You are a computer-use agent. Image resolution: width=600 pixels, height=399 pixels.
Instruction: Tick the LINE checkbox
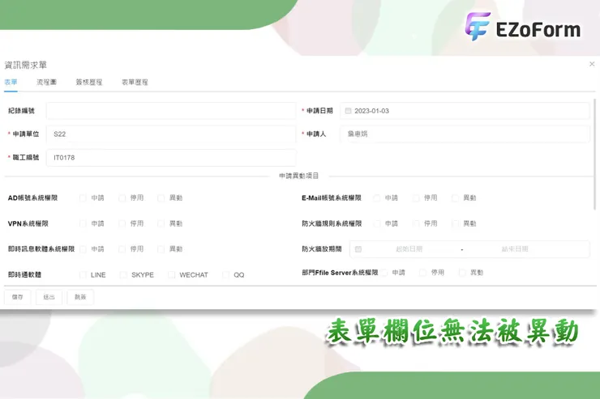coord(83,275)
